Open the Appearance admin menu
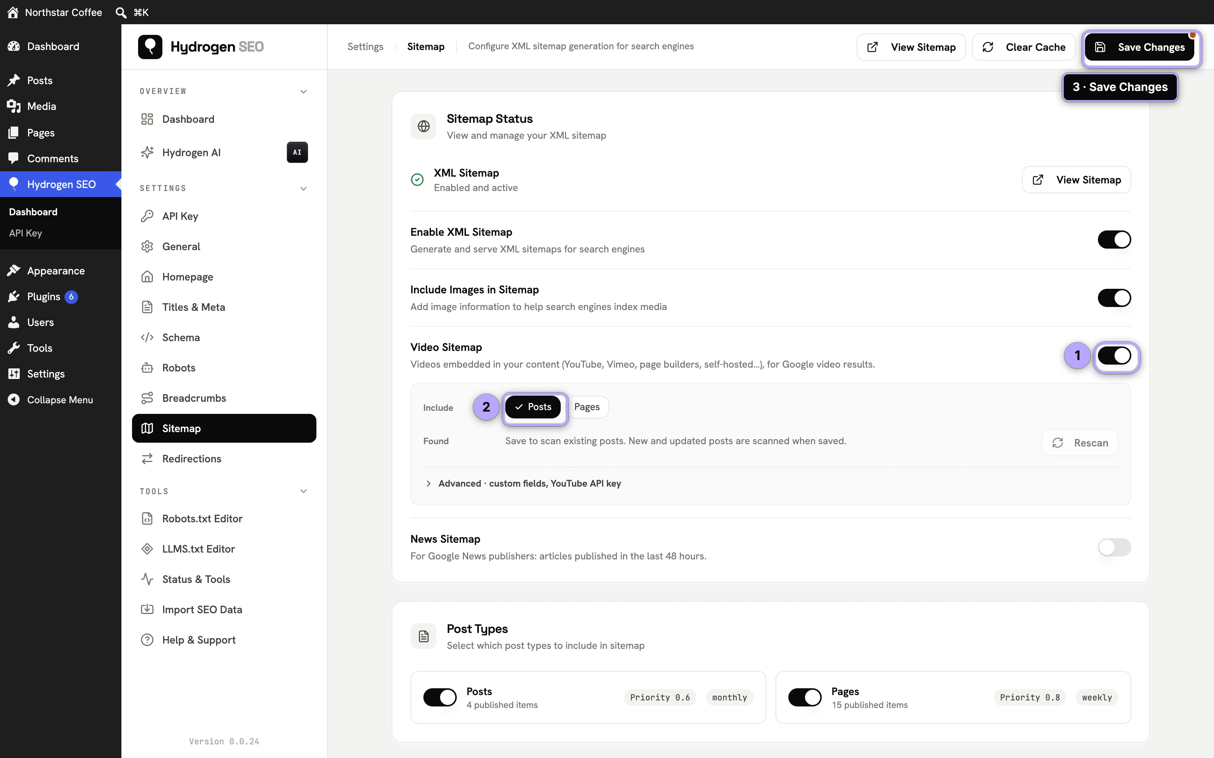Image resolution: width=1214 pixels, height=758 pixels. (61, 271)
